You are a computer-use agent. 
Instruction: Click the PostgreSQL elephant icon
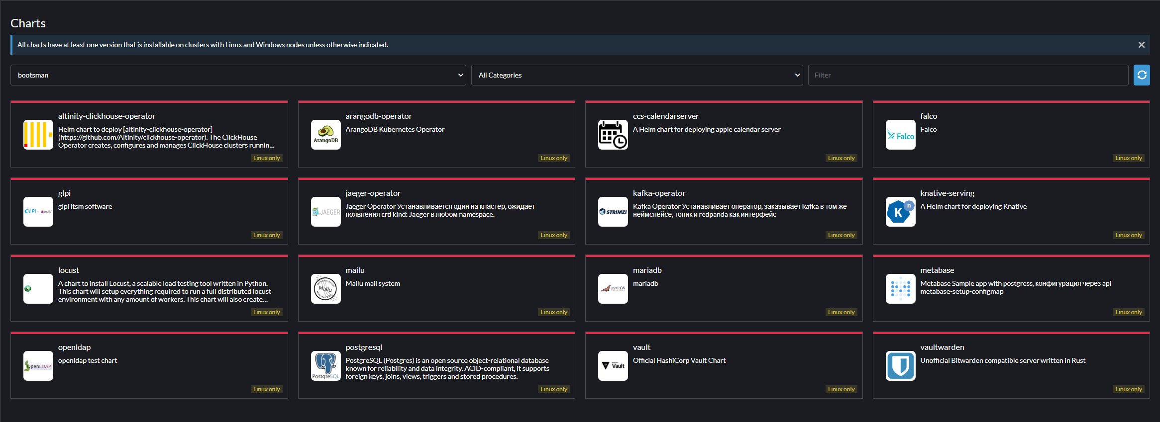click(325, 366)
